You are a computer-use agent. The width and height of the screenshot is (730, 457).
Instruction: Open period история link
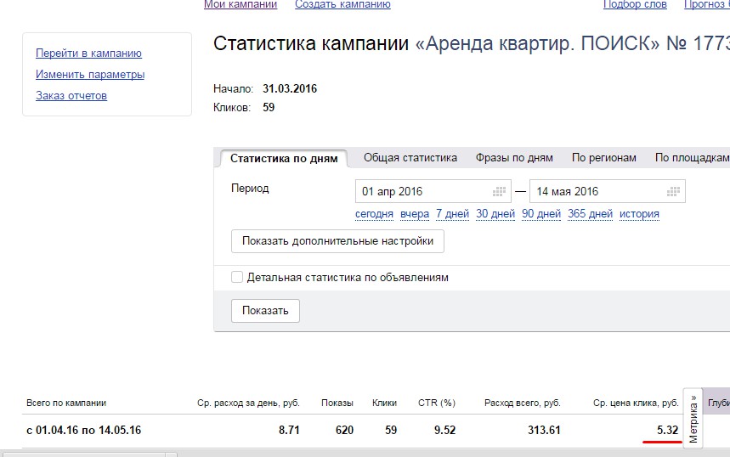639,214
